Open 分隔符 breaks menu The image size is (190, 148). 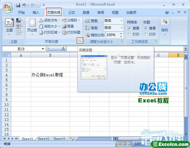point(71,20)
